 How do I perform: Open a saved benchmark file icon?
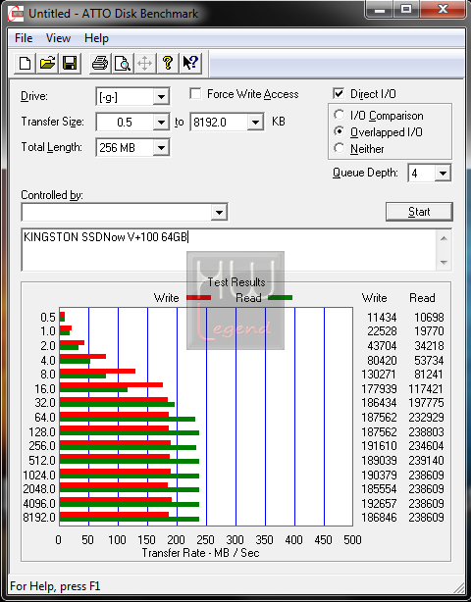[x=47, y=63]
